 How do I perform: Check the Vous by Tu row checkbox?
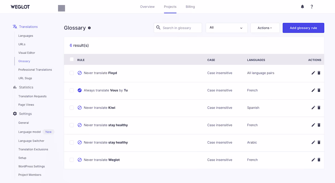coord(72,90)
